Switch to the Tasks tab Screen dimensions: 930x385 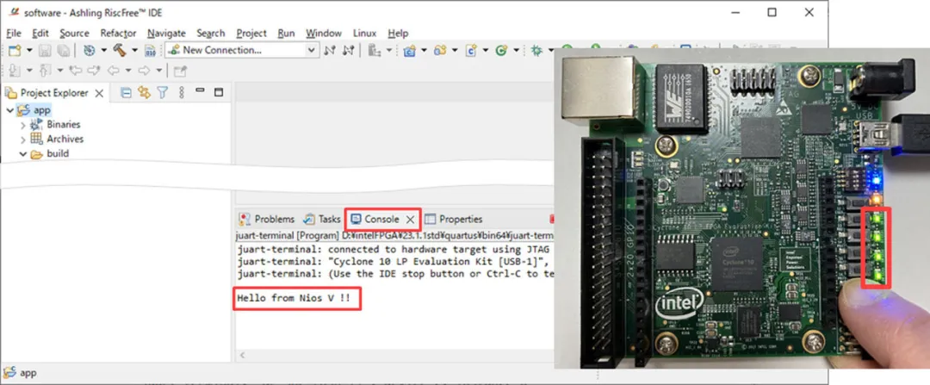pos(322,220)
